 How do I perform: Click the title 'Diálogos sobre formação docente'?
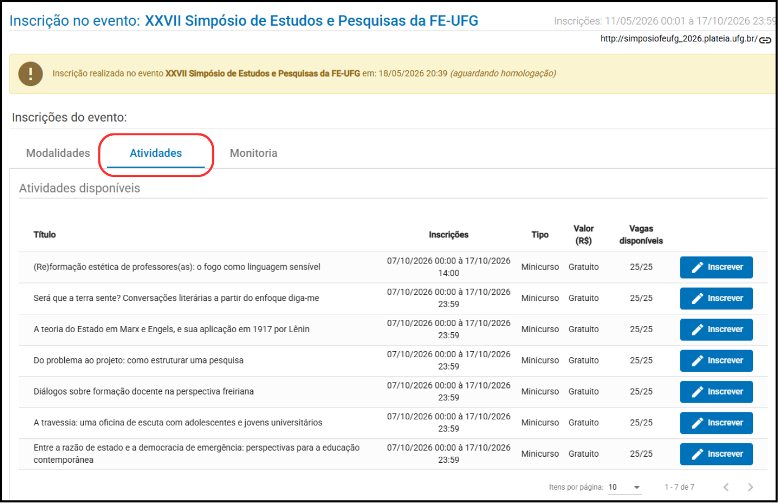click(144, 392)
